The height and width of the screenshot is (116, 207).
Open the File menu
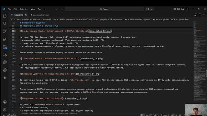(x=9, y=9)
